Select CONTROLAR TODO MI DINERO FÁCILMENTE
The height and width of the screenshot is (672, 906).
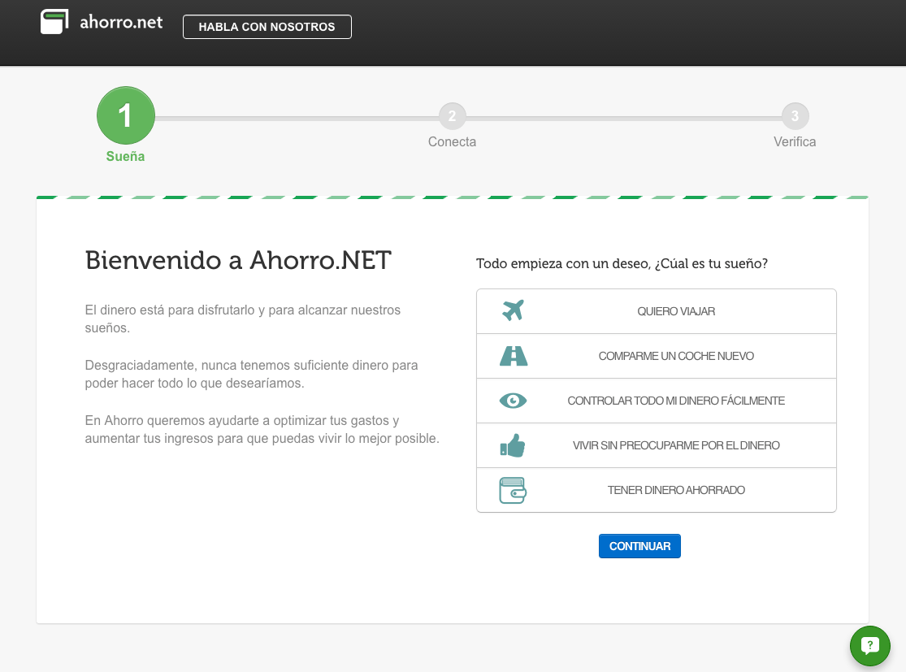pyautogui.click(x=657, y=401)
